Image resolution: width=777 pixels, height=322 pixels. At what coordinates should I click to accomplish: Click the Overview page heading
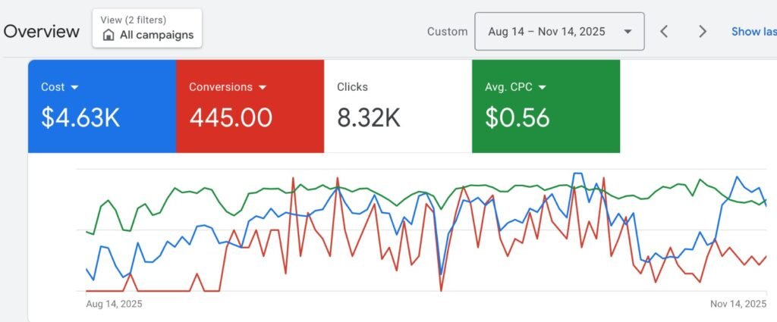[42, 31]
